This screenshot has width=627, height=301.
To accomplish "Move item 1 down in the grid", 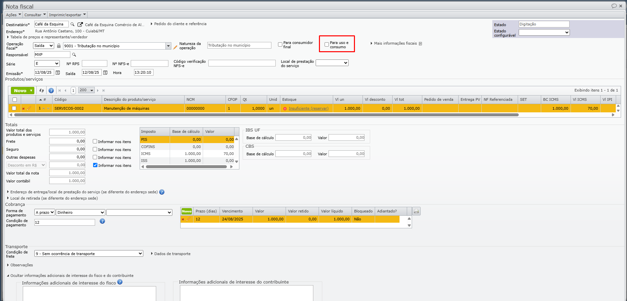I will [x=48, y=108].
